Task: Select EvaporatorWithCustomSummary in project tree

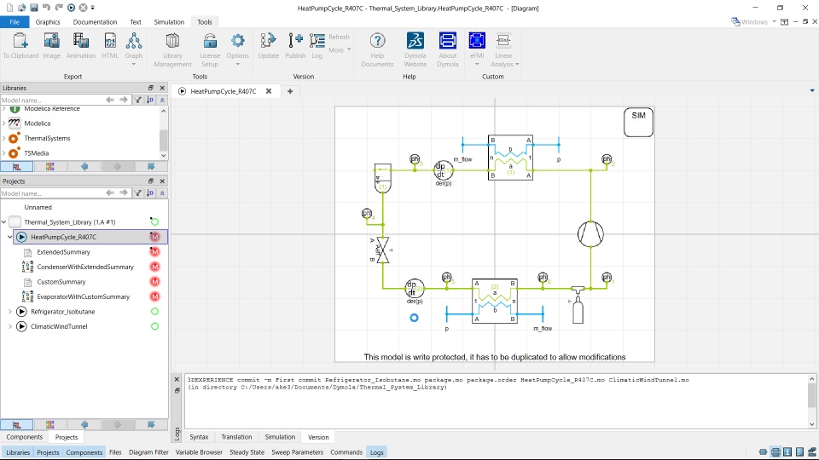Action: (x=83, y=296)
